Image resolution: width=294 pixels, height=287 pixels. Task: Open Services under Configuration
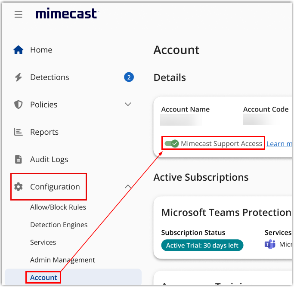(43, 243)
